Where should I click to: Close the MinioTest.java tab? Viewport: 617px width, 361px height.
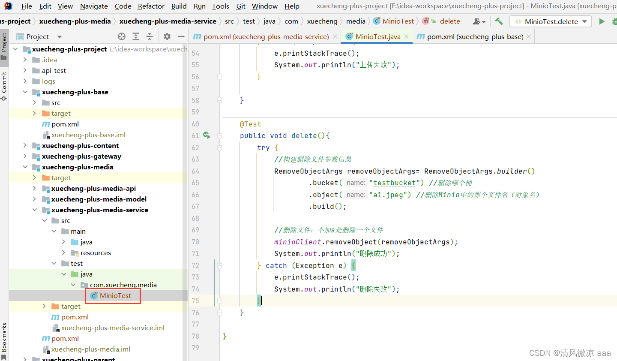point(406,36)
